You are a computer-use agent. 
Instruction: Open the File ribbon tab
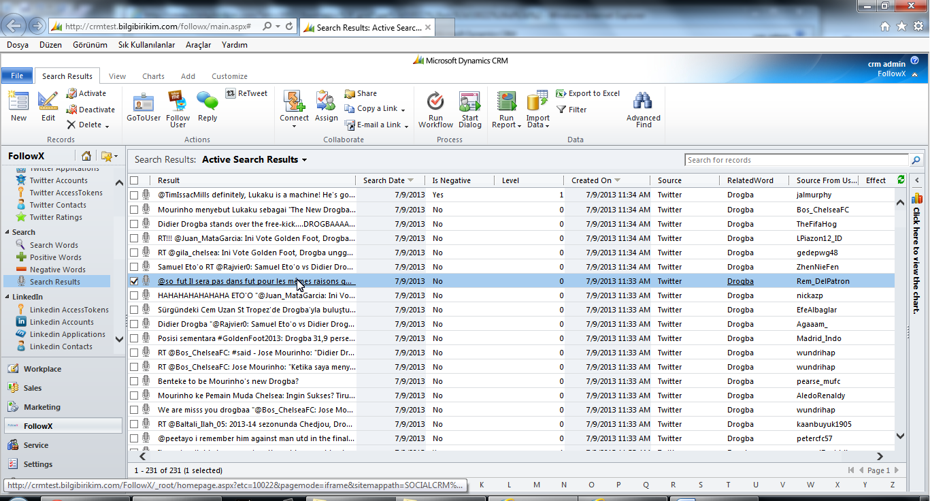[x=17, y=76]
